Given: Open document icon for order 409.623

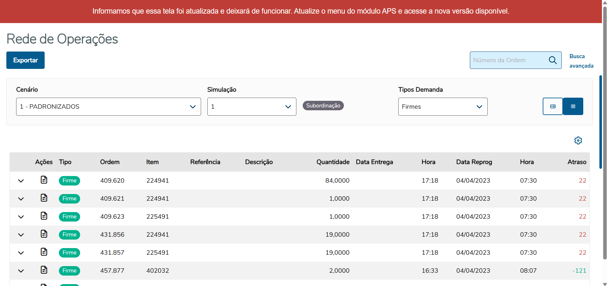Looking at the screenshot, I should [x=44, y=216].
